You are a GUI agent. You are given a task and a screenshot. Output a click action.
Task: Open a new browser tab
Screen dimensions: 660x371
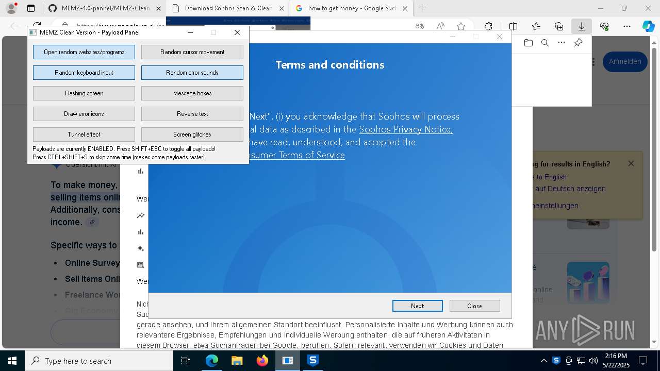pos(422,8)
